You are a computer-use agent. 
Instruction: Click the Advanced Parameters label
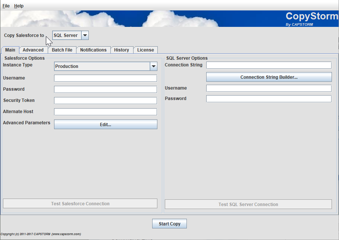tap(26, 123)
